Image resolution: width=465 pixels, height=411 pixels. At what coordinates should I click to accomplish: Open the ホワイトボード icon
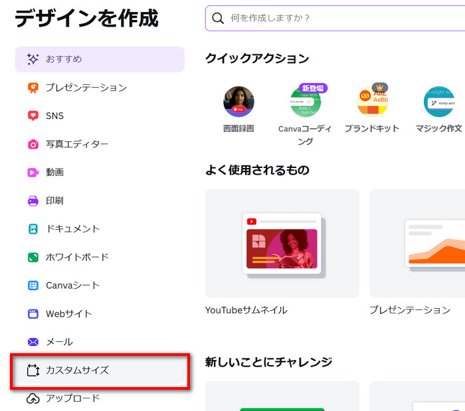[x=33, y=257]
